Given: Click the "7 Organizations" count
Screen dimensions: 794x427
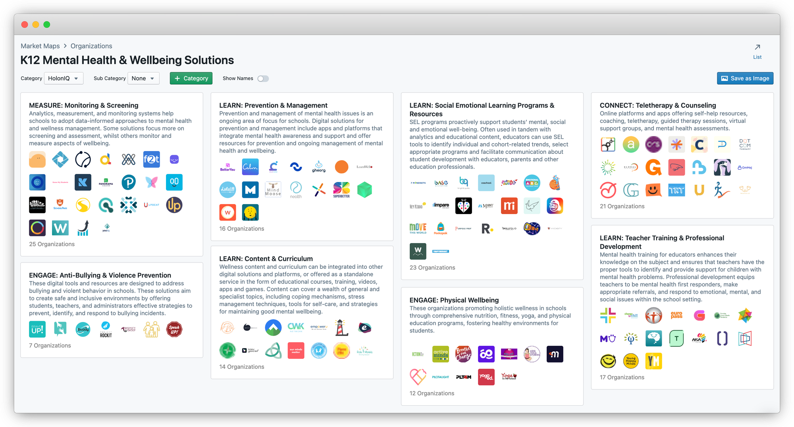Looking at the screenshot, I should (x=50, y=346).
